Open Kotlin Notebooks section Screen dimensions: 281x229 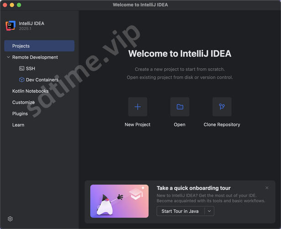(x=30, y=91)
